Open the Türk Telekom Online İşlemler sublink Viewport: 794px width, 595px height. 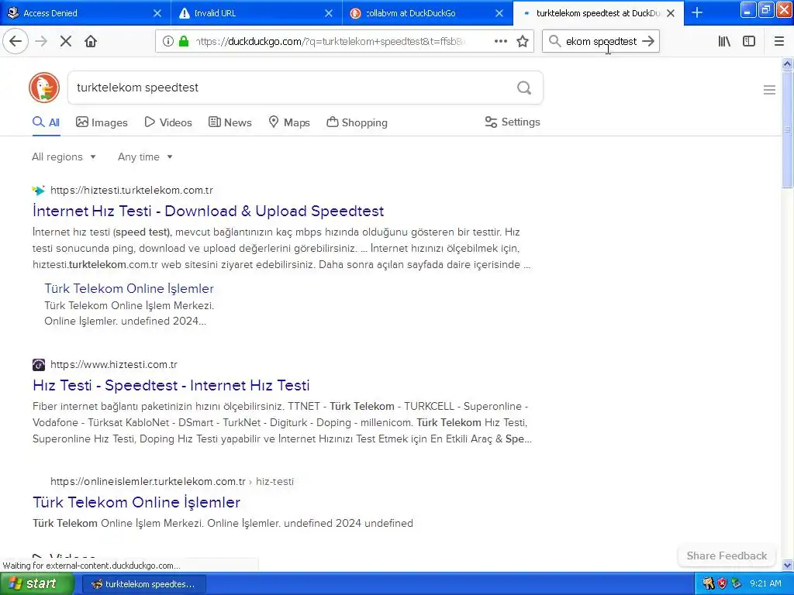(x=129, y=288)
